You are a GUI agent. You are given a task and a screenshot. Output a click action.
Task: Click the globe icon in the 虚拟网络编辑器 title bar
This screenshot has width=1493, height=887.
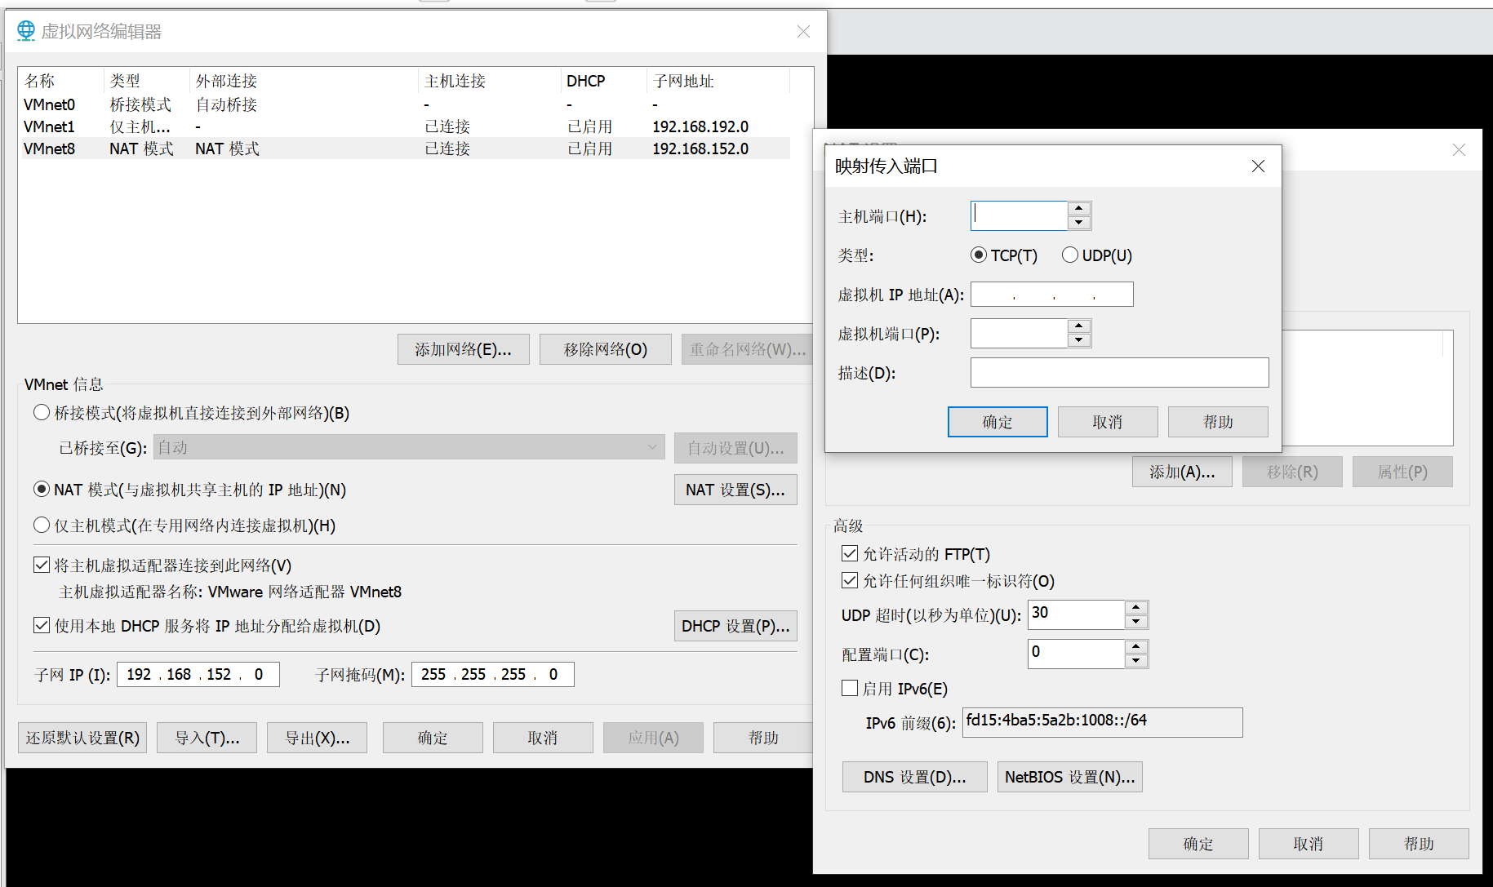tap(25, 30)
